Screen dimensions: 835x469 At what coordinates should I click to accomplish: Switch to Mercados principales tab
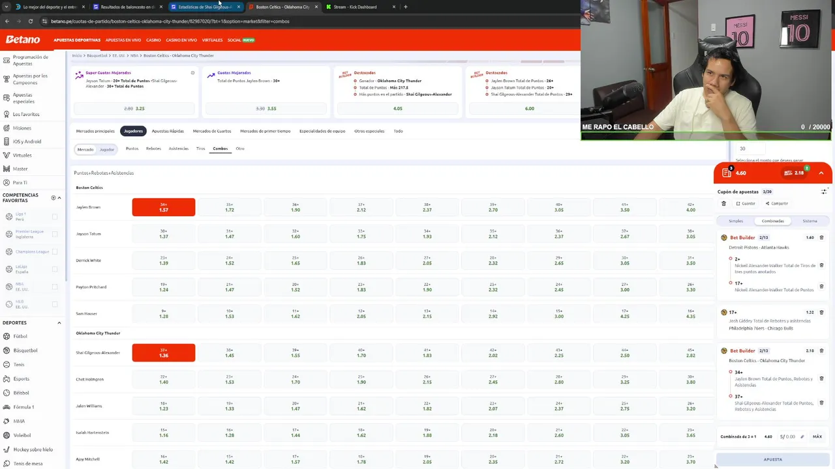pyautogui.click(x=95, y=131)
